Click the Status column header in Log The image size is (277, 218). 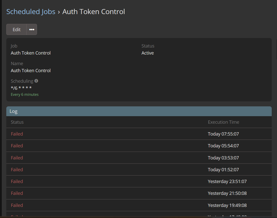pyautogui.click(x=17, y=122)
